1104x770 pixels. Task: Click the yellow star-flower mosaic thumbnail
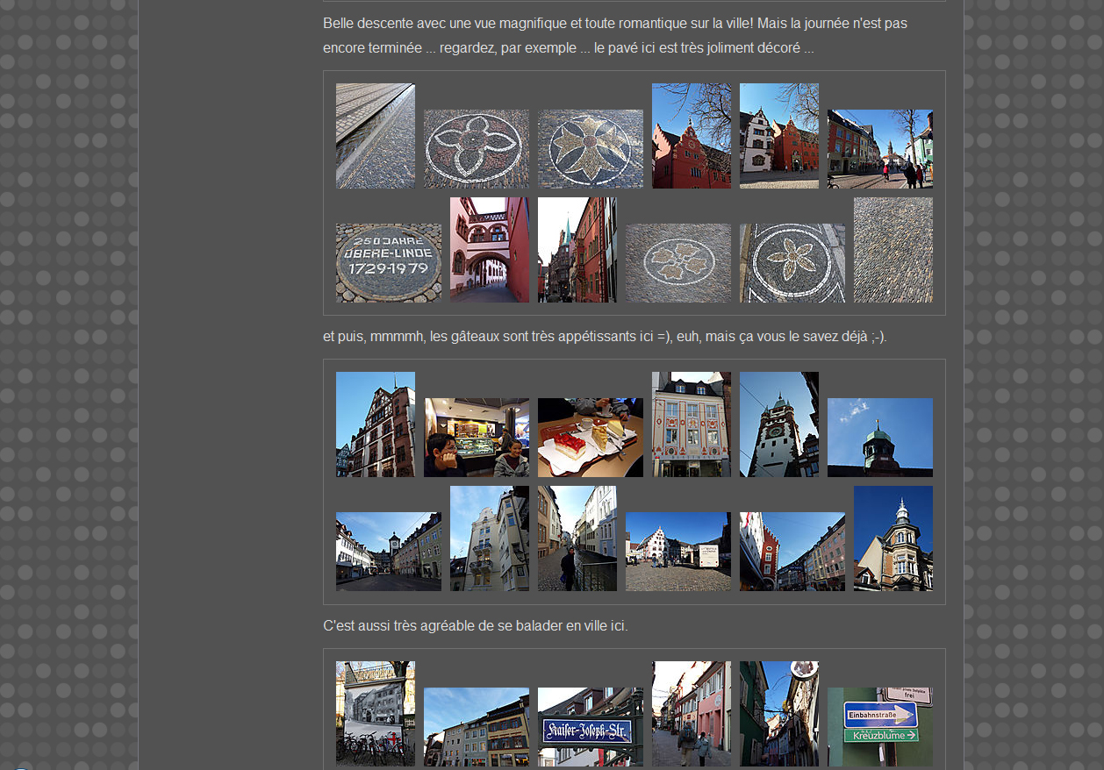590,148
